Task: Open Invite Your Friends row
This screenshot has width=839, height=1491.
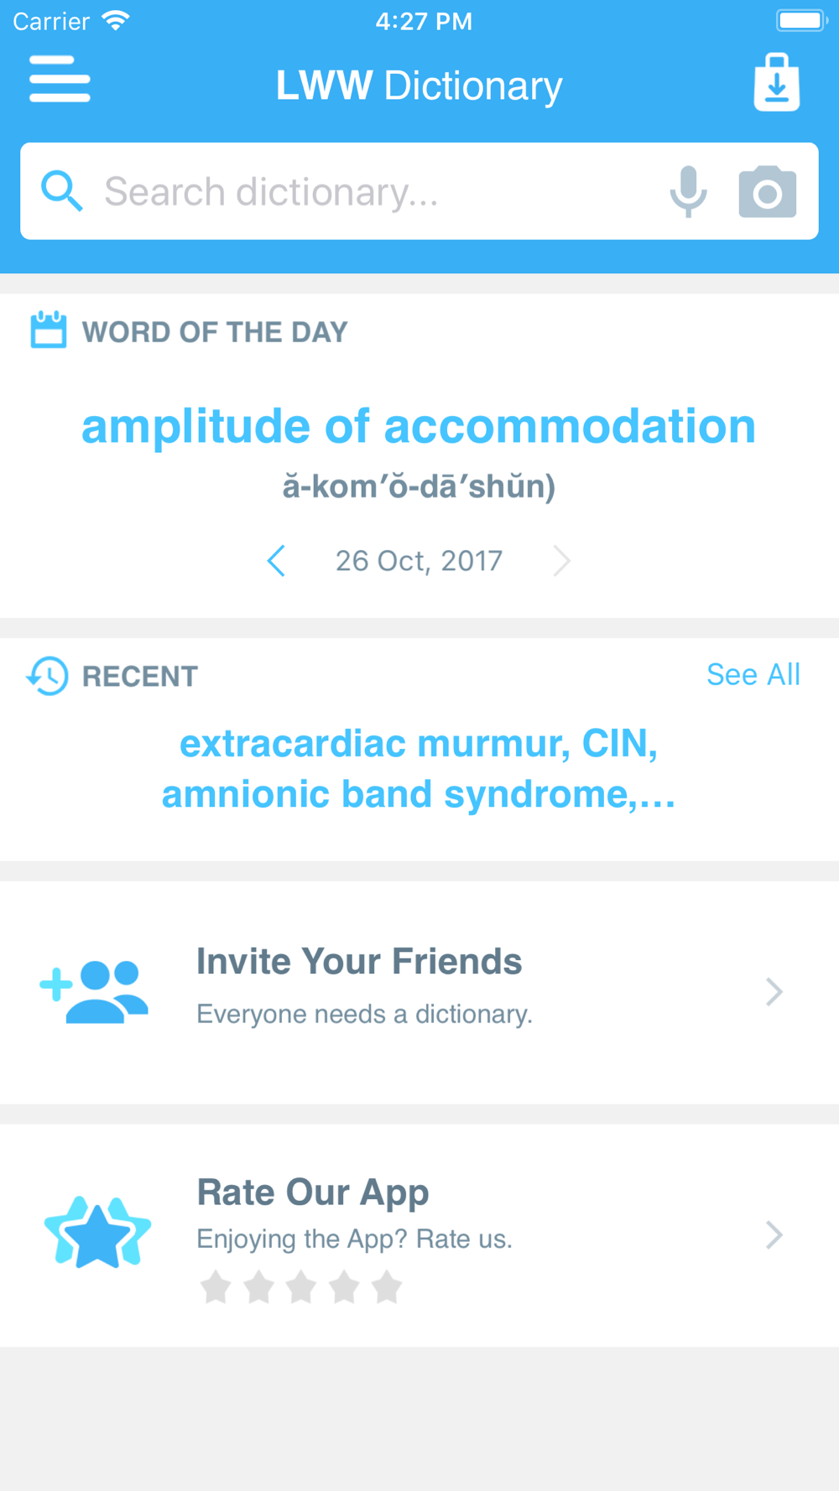Action: coord(419,992)
